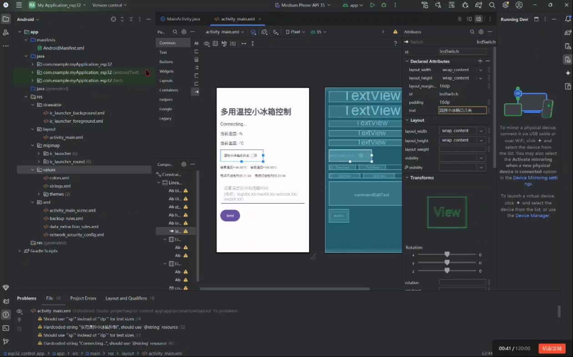Open the Layout and Qualifiers tab

(126, 298)
